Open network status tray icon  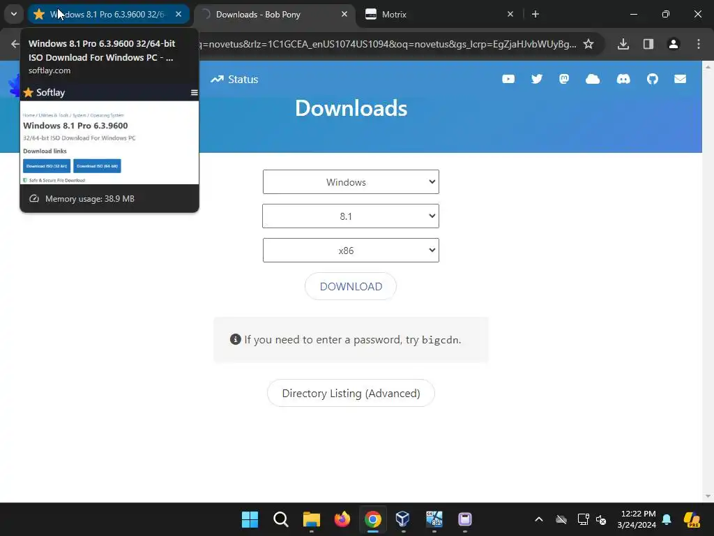[583, 519]
